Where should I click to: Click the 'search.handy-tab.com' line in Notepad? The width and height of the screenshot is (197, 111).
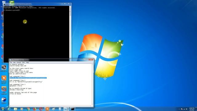18,66
